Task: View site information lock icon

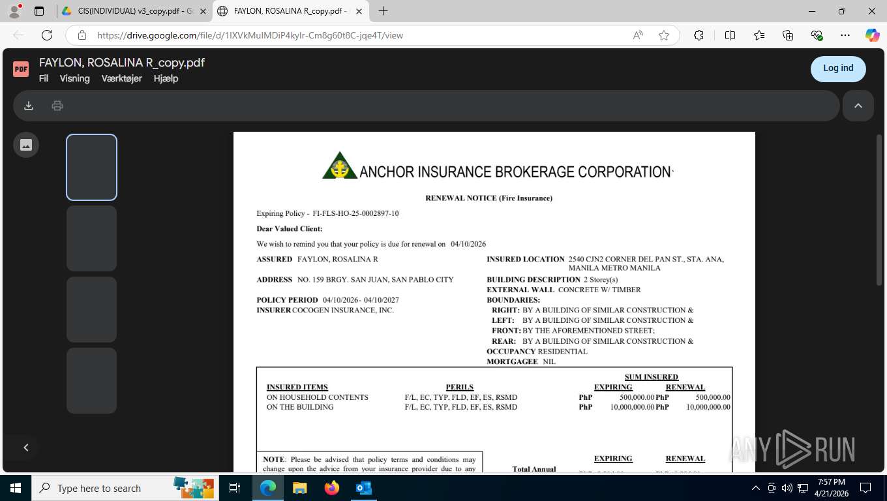Action: point(82,35)
